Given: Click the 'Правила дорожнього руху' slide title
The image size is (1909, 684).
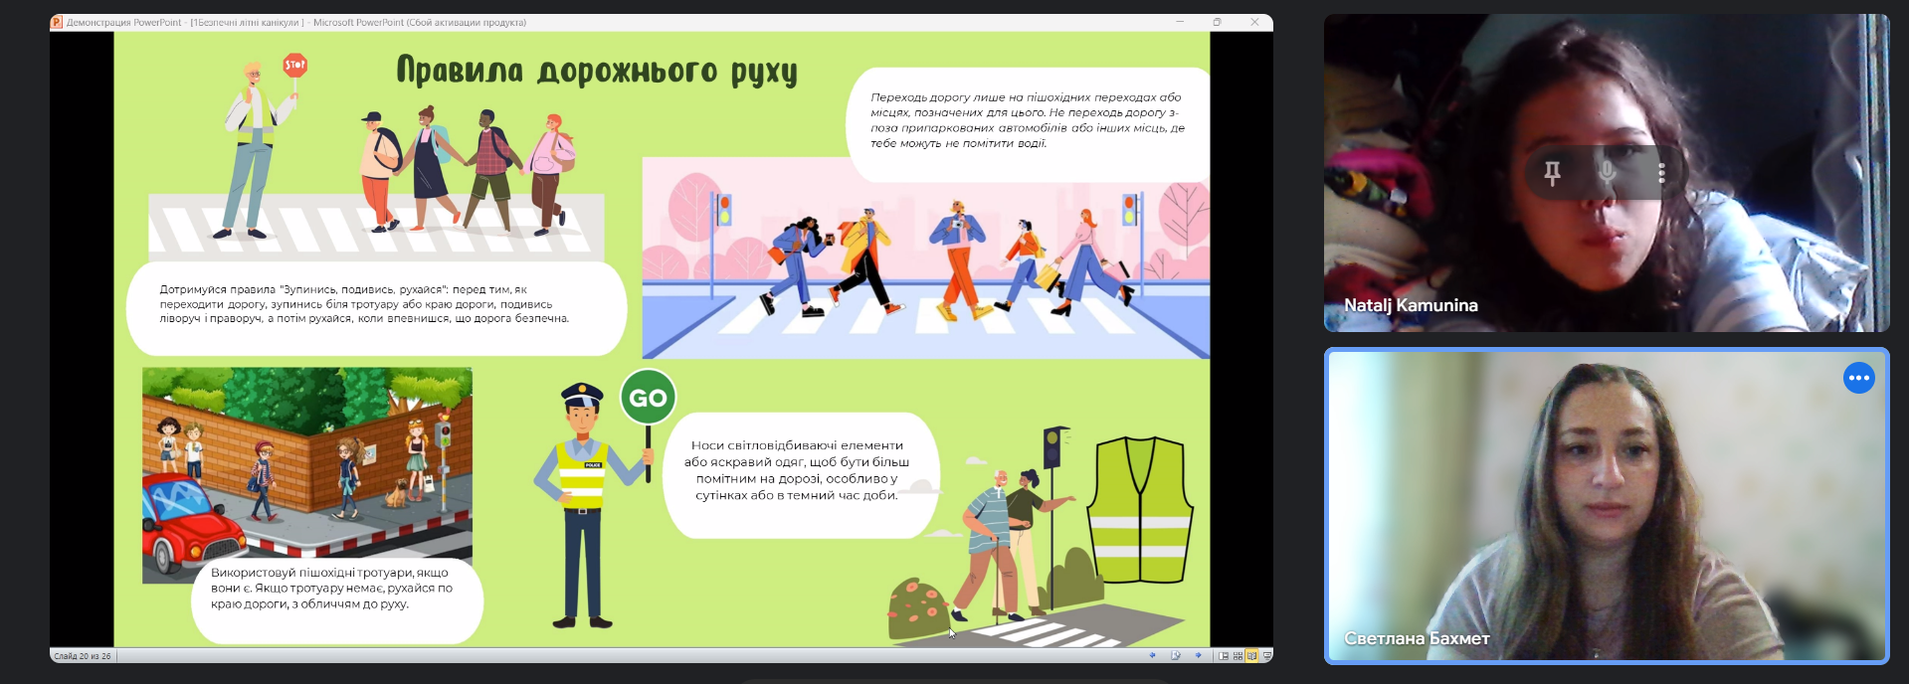Looking at the screenshot, I should [597, 72].
